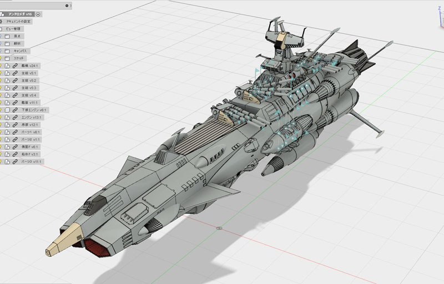Screen dimensions: 444x284
Task: Click the folder icon of the 原点 row
Action: (x=8, y=36)
